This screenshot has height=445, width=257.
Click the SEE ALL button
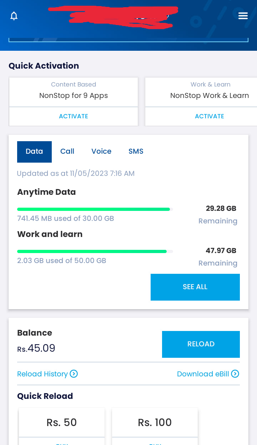(x=195, y=287)
